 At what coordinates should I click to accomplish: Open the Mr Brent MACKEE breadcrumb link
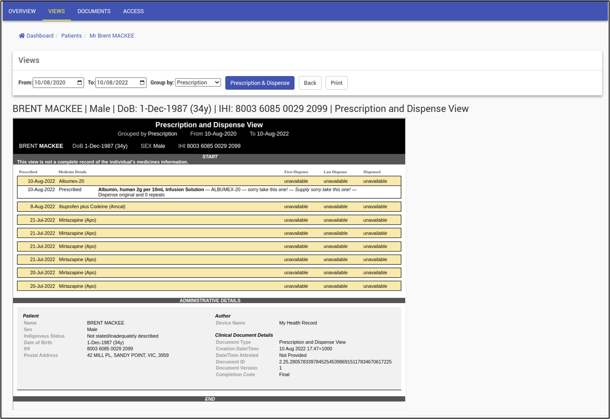(112, 36)
